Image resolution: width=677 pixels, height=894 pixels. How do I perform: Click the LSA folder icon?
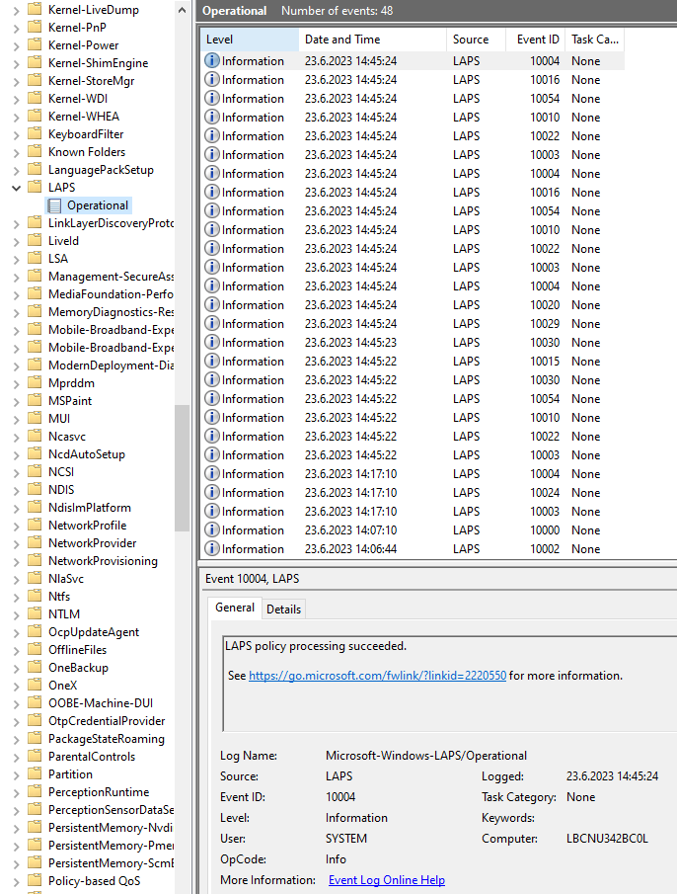tap(35, 258)
